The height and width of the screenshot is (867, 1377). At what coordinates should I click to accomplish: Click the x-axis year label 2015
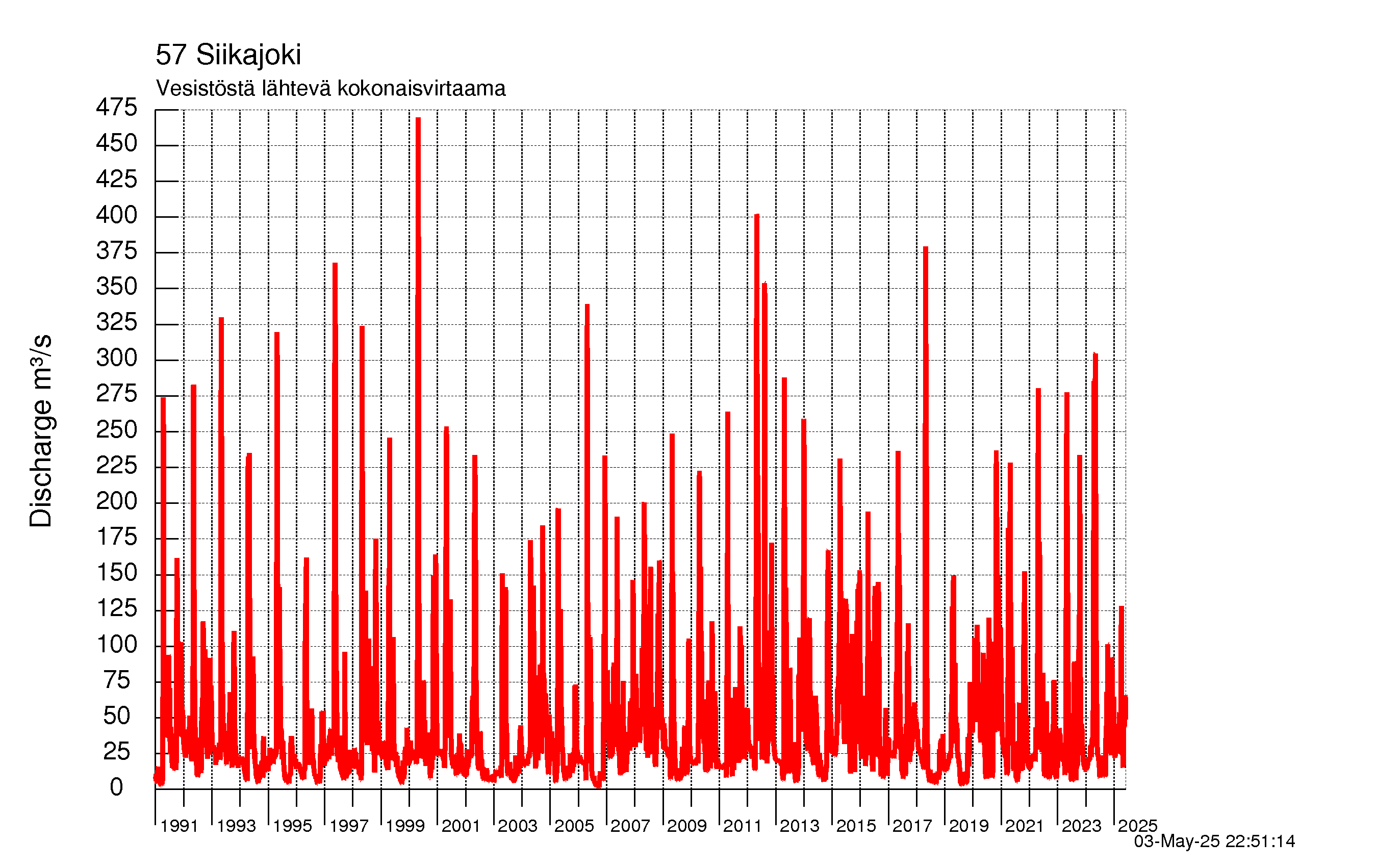point(856,826)
